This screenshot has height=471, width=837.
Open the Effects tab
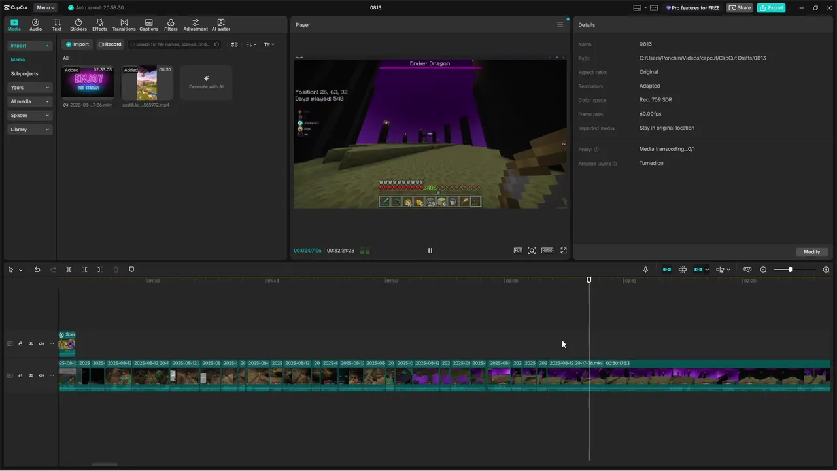[x=99, y=25]
